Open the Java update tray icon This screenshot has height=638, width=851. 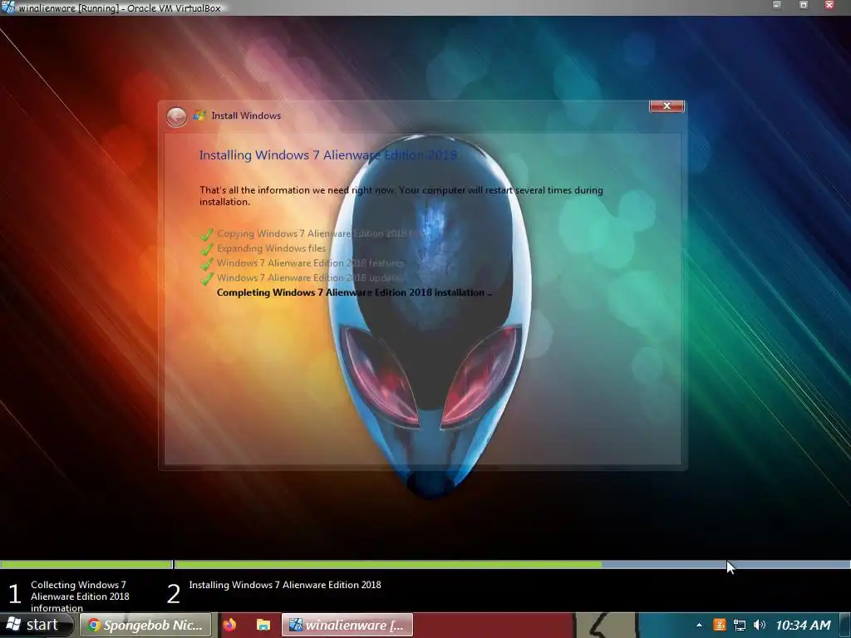pos(719,625)
